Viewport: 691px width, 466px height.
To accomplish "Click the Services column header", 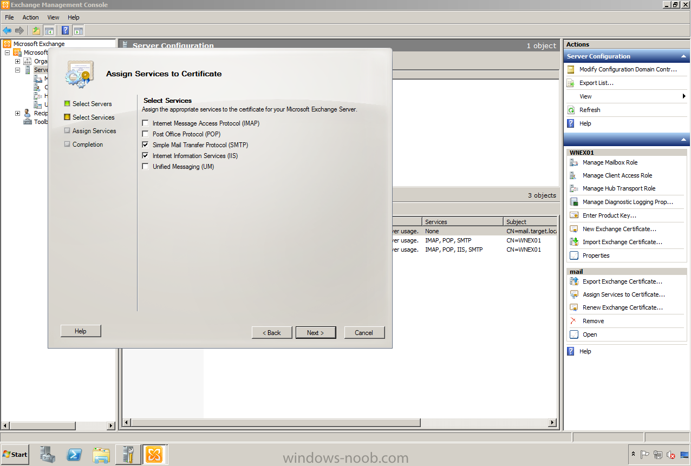I will click(462, 222).
